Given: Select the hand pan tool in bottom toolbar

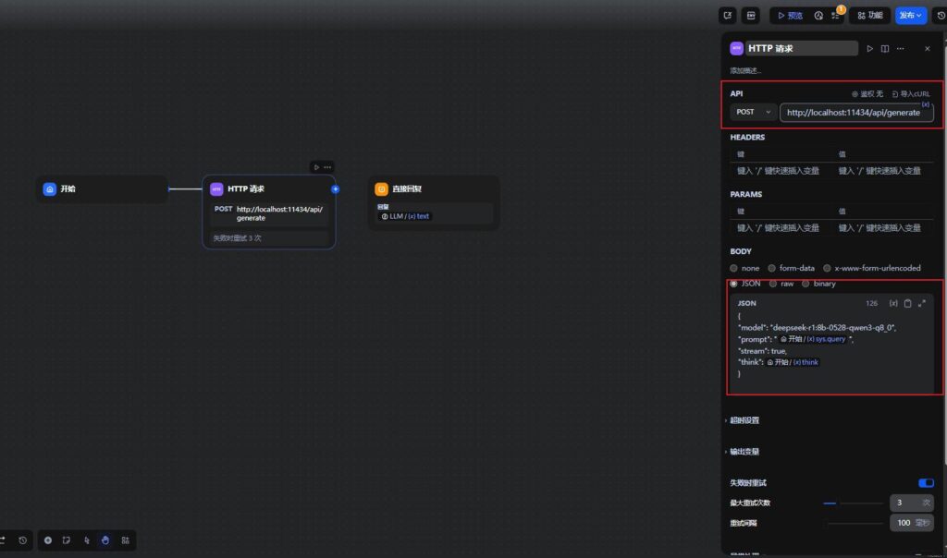Looking at the screenshot, I should click(x=106, y=540).
